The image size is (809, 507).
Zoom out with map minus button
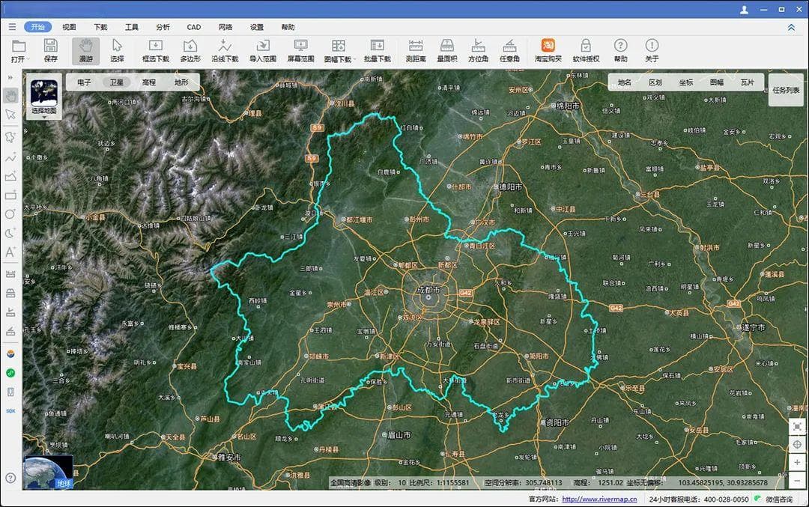tap(797, 480)
